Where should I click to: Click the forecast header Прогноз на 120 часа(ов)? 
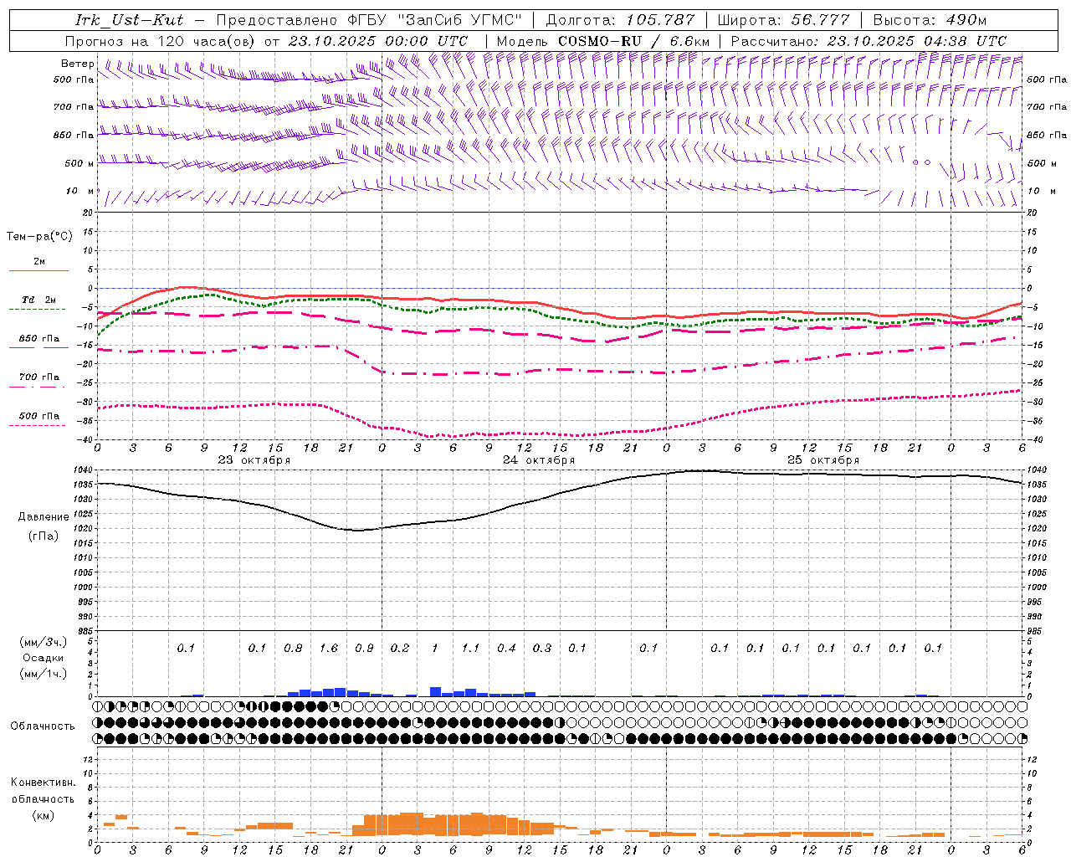(161, 40)
